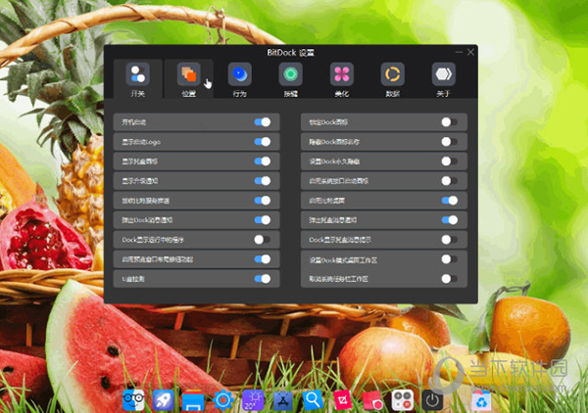Switch to the 数据 tab
This screenshot has width=588, height=413.
pyautogui.click(x=393, y=79)
